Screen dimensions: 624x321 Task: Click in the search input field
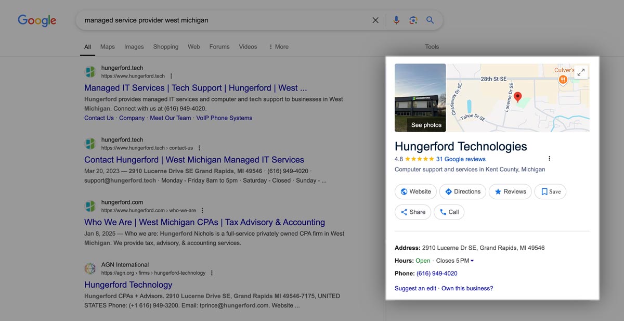[224, 20]
